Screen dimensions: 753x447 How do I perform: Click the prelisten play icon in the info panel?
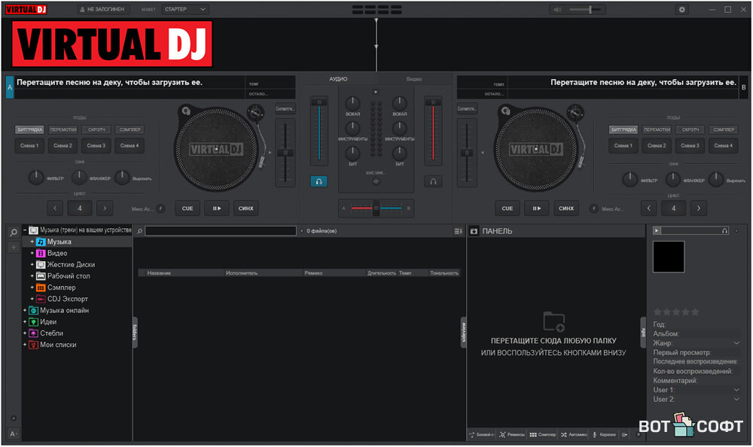tap(657, 230)
